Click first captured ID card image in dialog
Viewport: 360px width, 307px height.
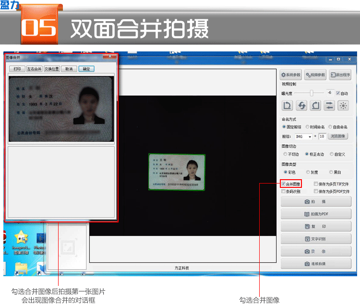click(x=61, y=109)
